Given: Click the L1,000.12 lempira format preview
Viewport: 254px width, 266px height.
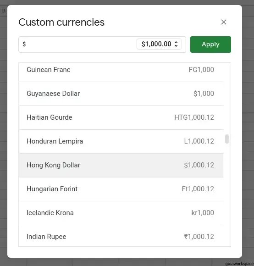Looking at the screenshot, I should pos(199,141).
